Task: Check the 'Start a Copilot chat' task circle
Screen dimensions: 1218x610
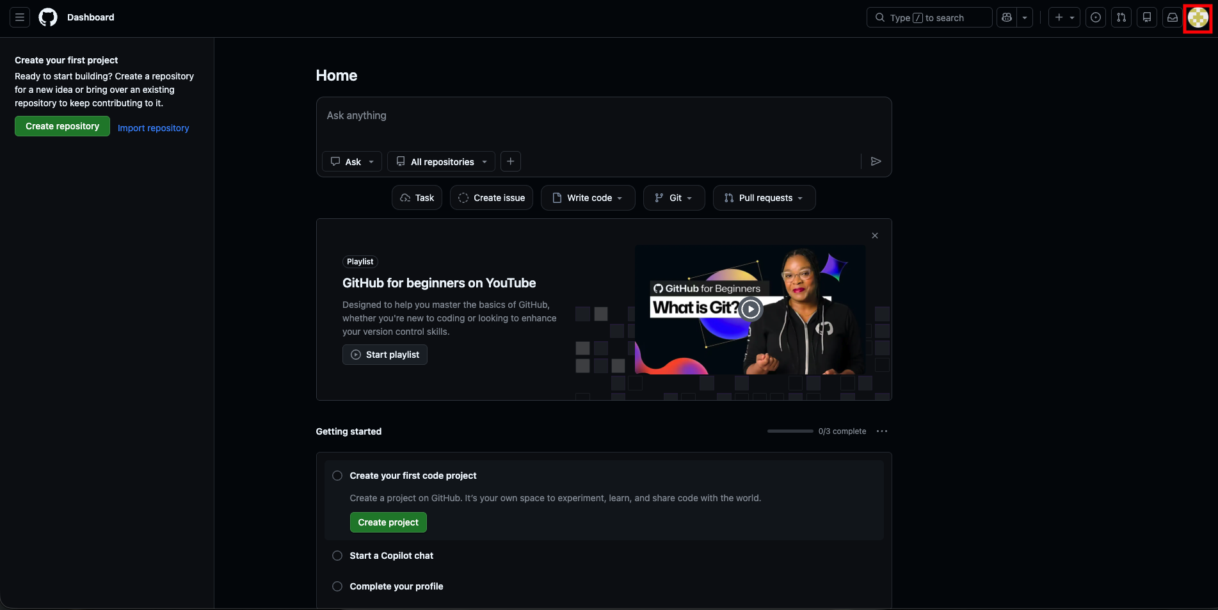Action: [337, 556]
